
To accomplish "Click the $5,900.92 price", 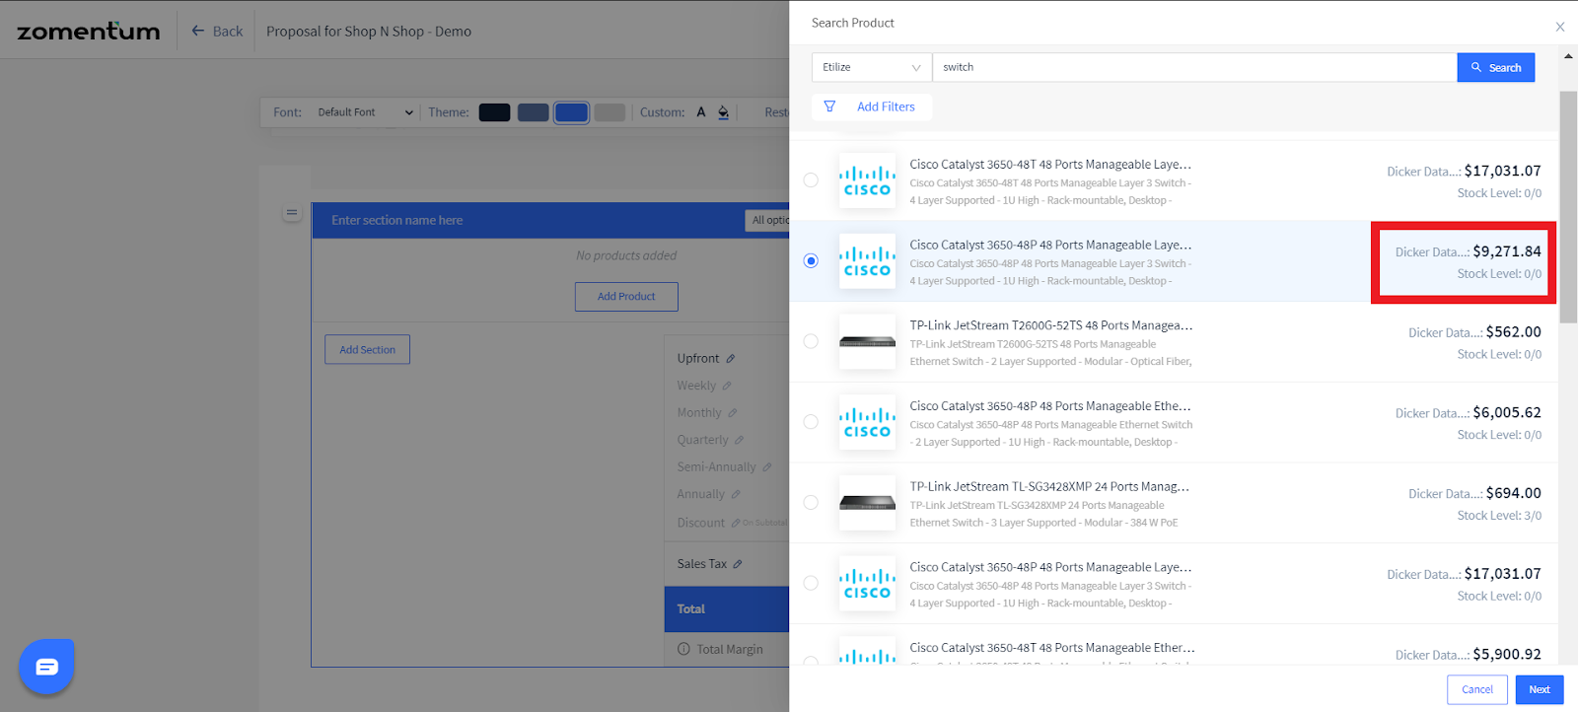I will (1507, 655).
